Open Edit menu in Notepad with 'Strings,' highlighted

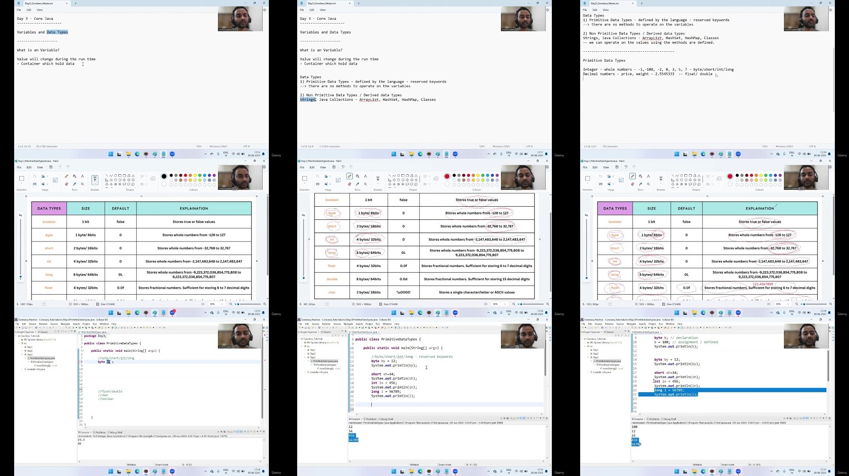coord(312,10)
